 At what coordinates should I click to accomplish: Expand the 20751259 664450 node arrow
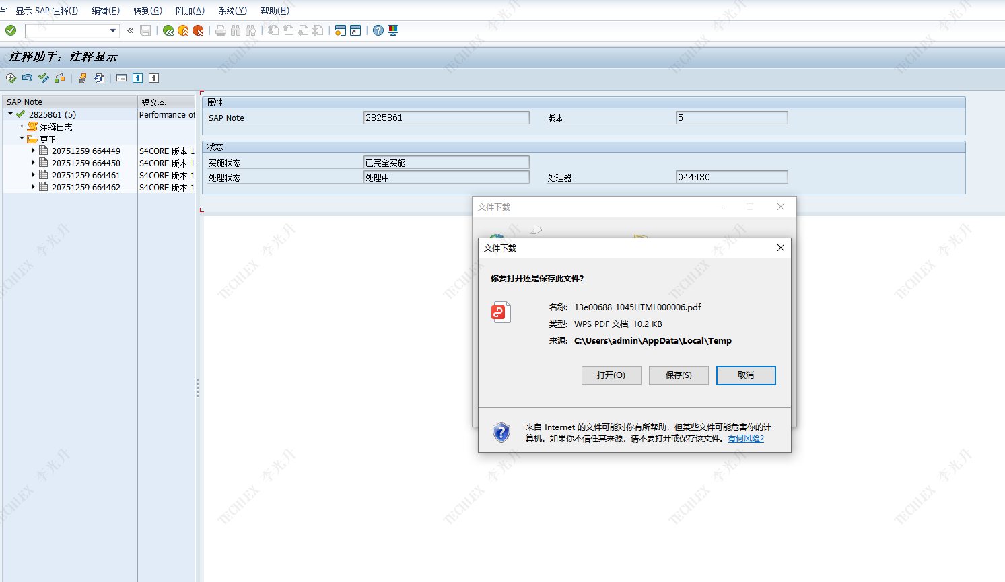point(33,163)
